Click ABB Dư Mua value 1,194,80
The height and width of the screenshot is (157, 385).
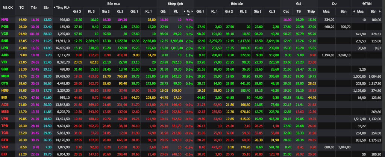(x=328, y=55)
